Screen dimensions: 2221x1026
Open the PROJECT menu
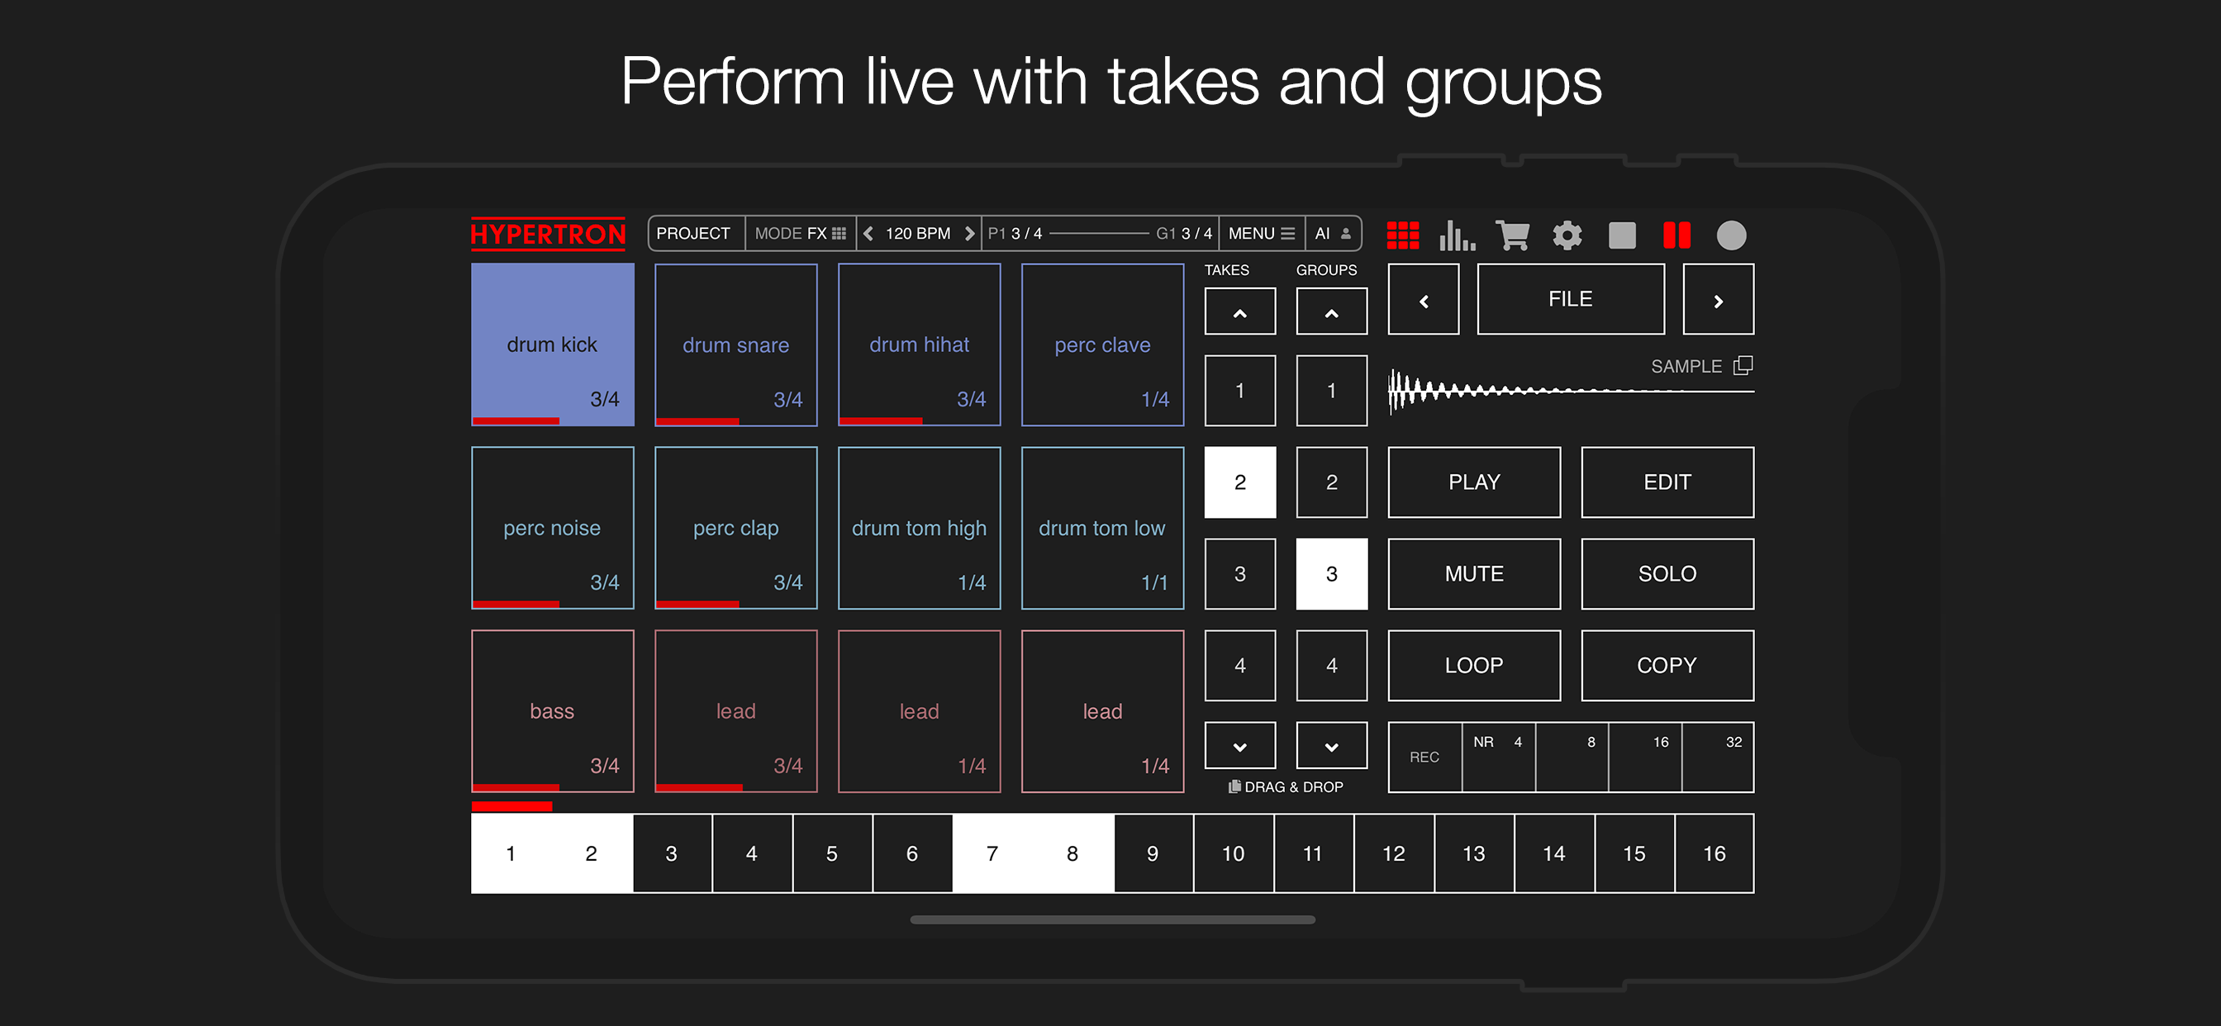coord(693,234)
